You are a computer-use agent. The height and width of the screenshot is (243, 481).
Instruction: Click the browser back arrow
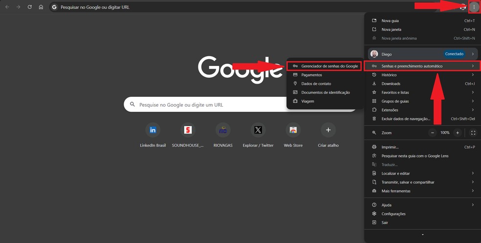point(7,7)
